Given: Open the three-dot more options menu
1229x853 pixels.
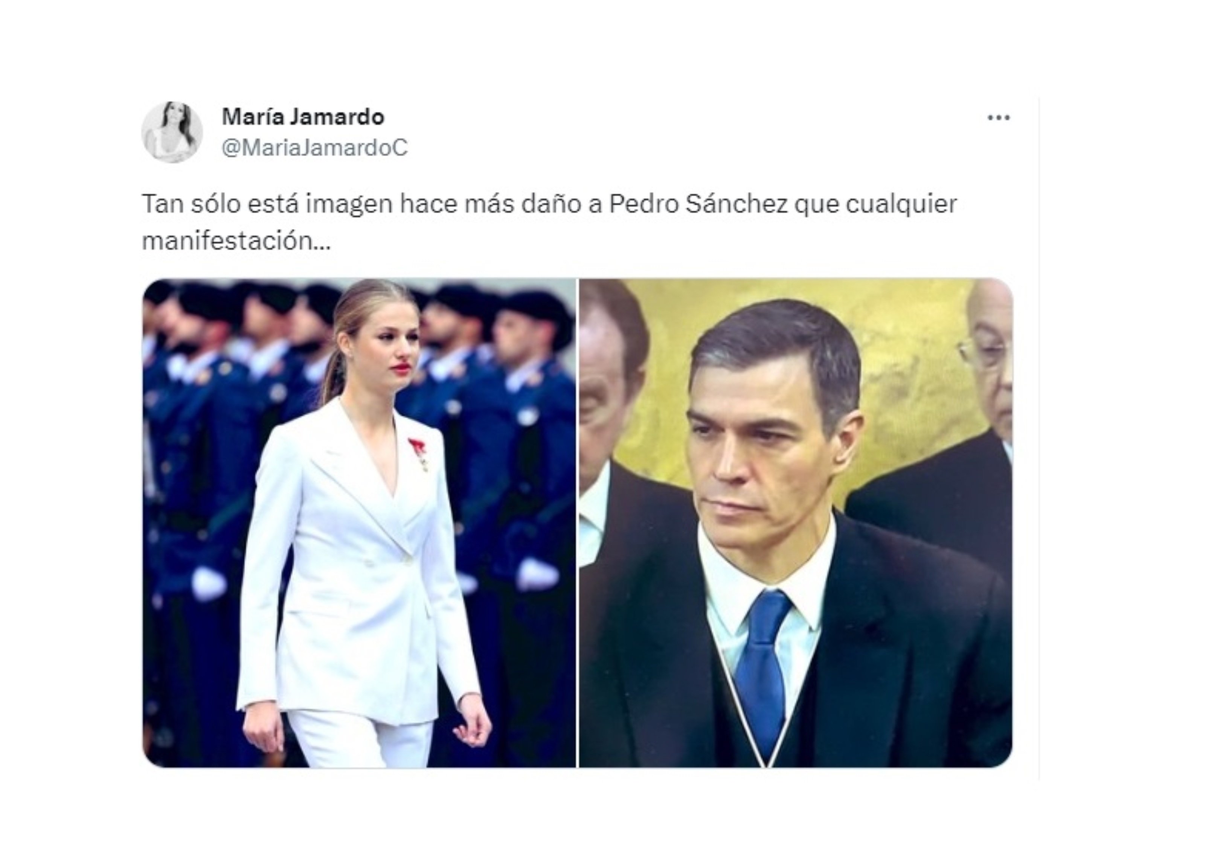Looking at the screenshot, I should 998,117.
